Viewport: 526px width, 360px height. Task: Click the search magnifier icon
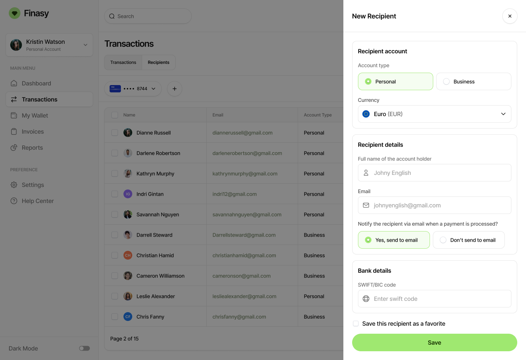112,16
